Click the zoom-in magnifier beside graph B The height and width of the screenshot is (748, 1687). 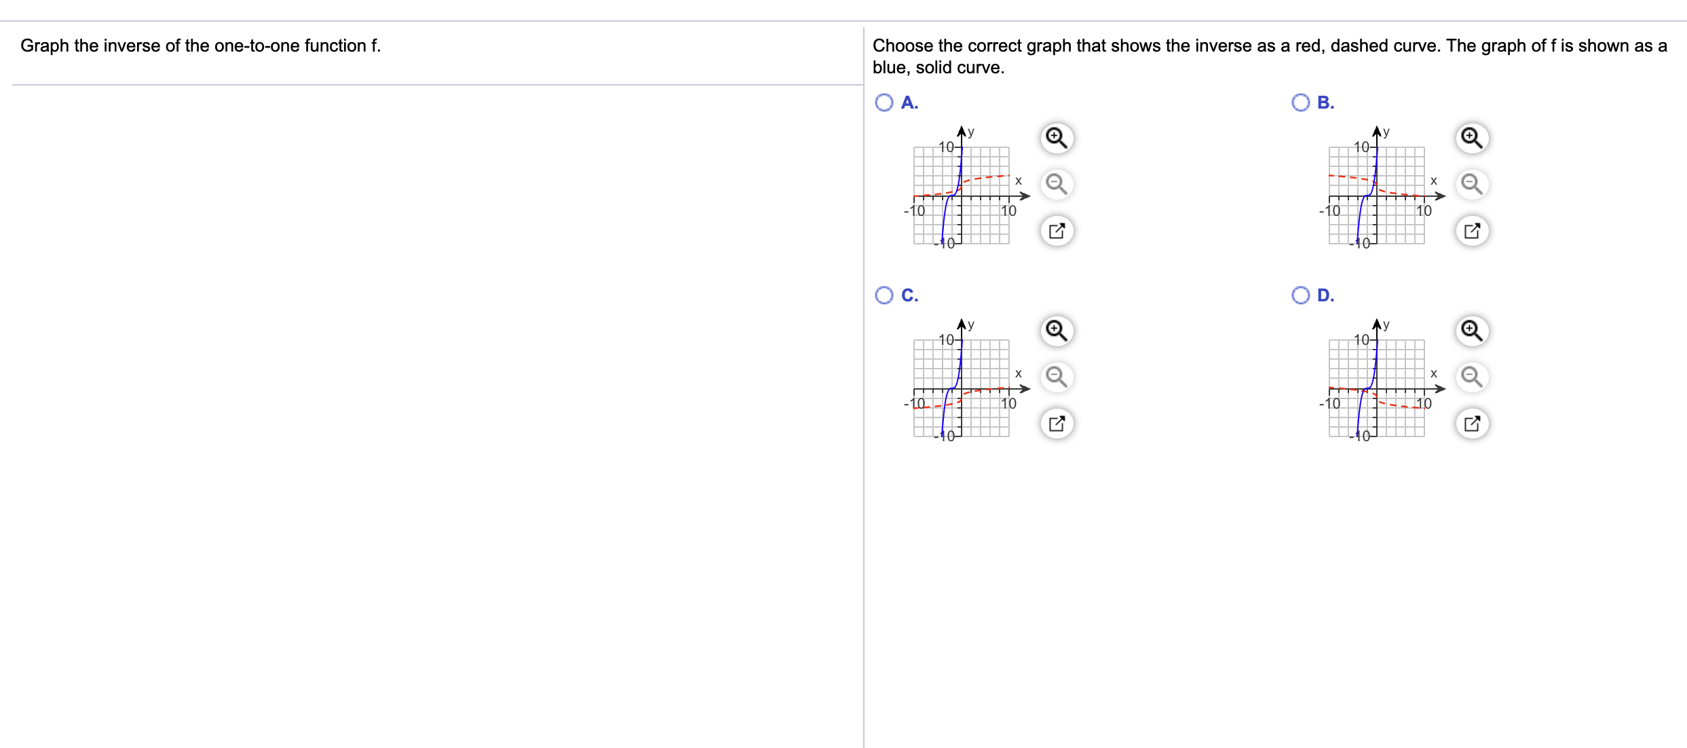(1472, 138)
